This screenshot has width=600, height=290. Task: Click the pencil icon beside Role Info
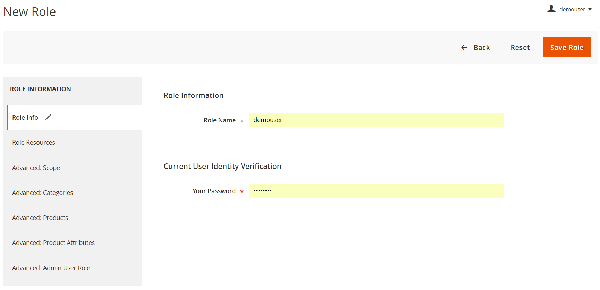point(48,117)
